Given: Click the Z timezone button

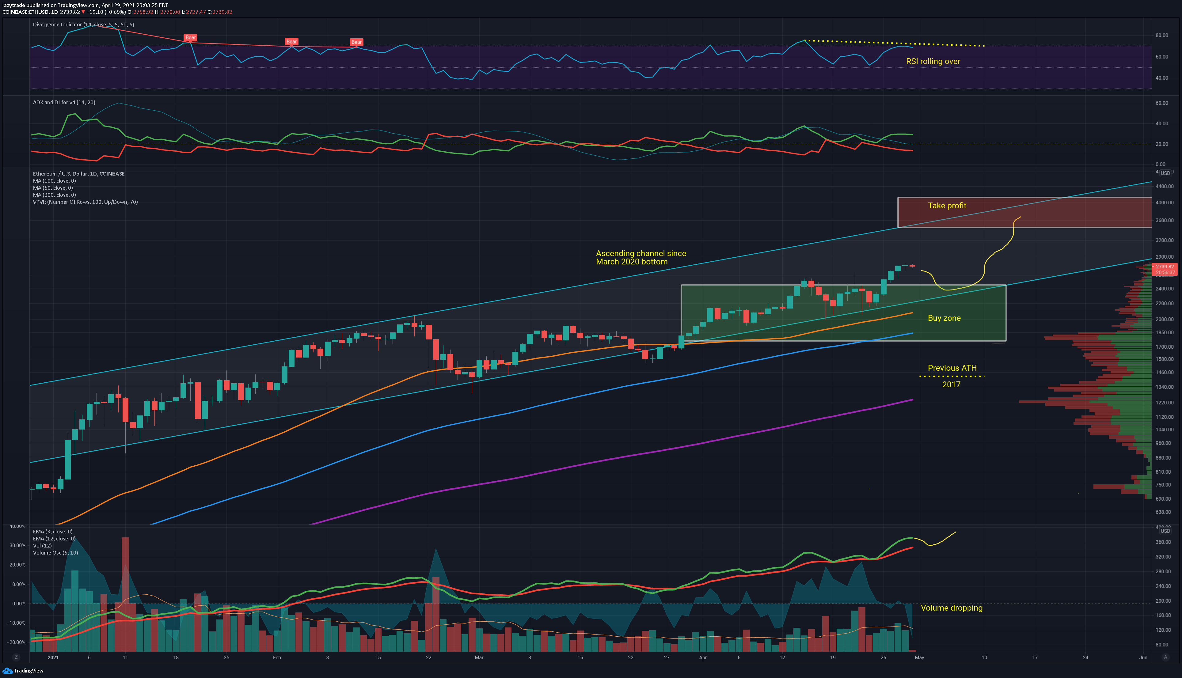Looking at the screenshot, I should (x=16, y=657).
